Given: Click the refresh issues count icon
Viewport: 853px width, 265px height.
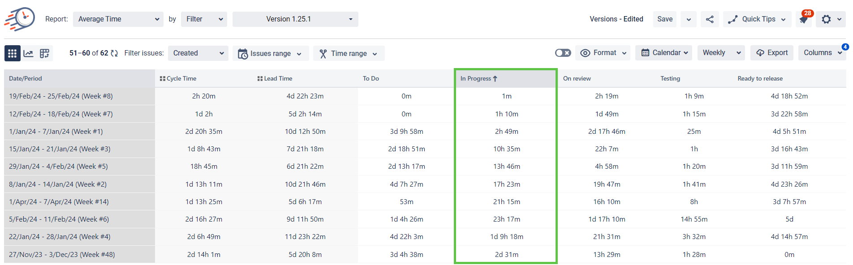Looking at the screenshot, I should [114, 53].
